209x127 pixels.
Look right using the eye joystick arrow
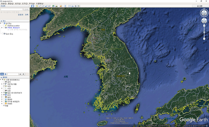206,13
